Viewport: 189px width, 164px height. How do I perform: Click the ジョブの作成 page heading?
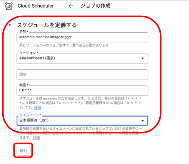[x=95, y=6]
